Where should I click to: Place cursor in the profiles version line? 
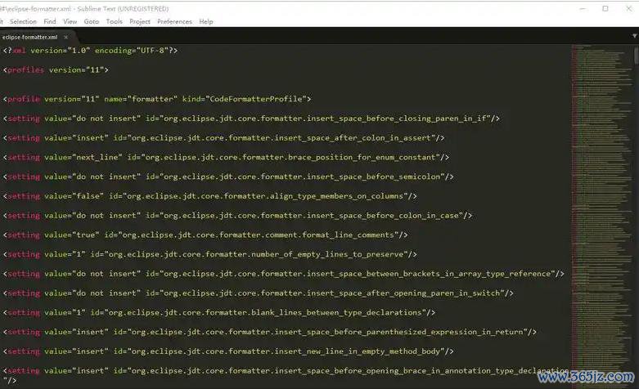[56, 69]
